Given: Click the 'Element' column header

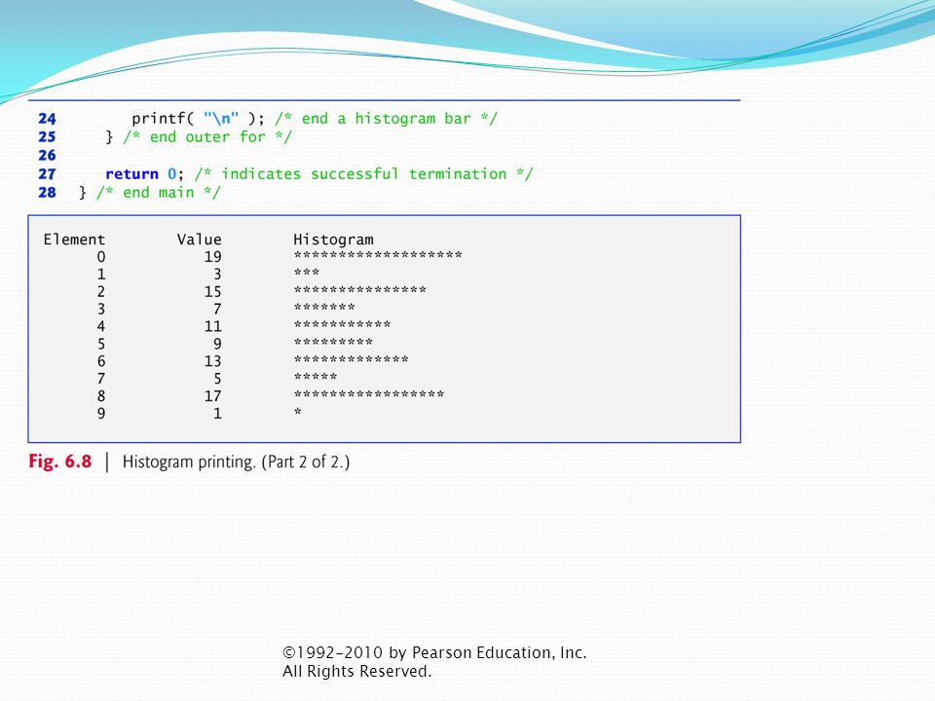Looking at the screenshot, I should (x=74, y=240).
